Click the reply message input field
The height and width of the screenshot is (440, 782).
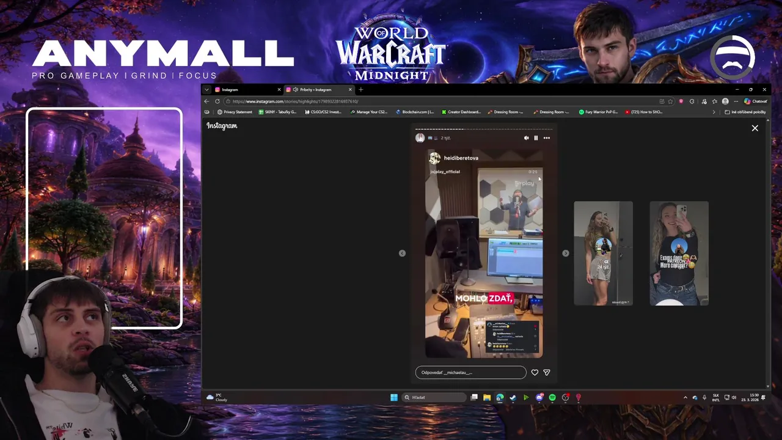tap(470, 372)
